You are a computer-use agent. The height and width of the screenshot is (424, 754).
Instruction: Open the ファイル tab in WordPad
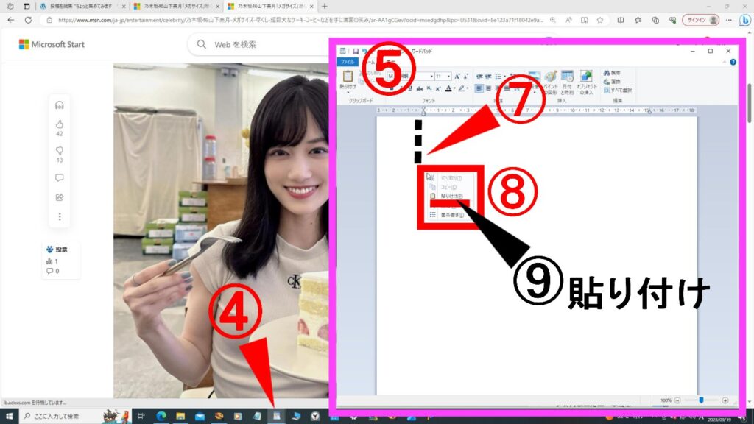pyautogui.click(x=348, y=62)
